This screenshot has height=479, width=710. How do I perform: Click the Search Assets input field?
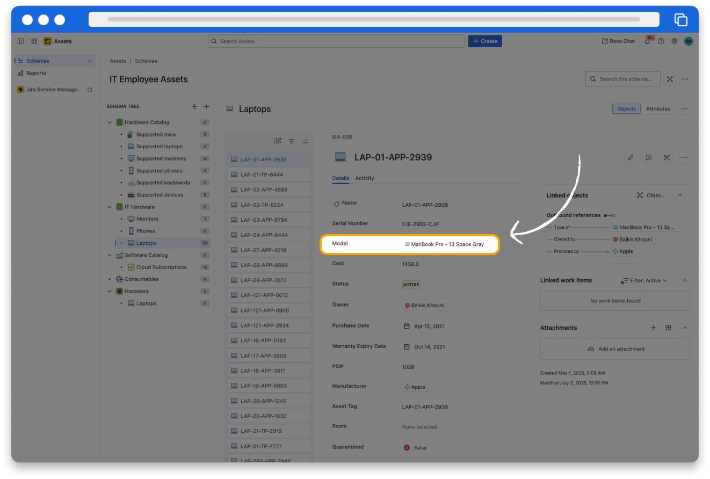click(x=336, y=41)
